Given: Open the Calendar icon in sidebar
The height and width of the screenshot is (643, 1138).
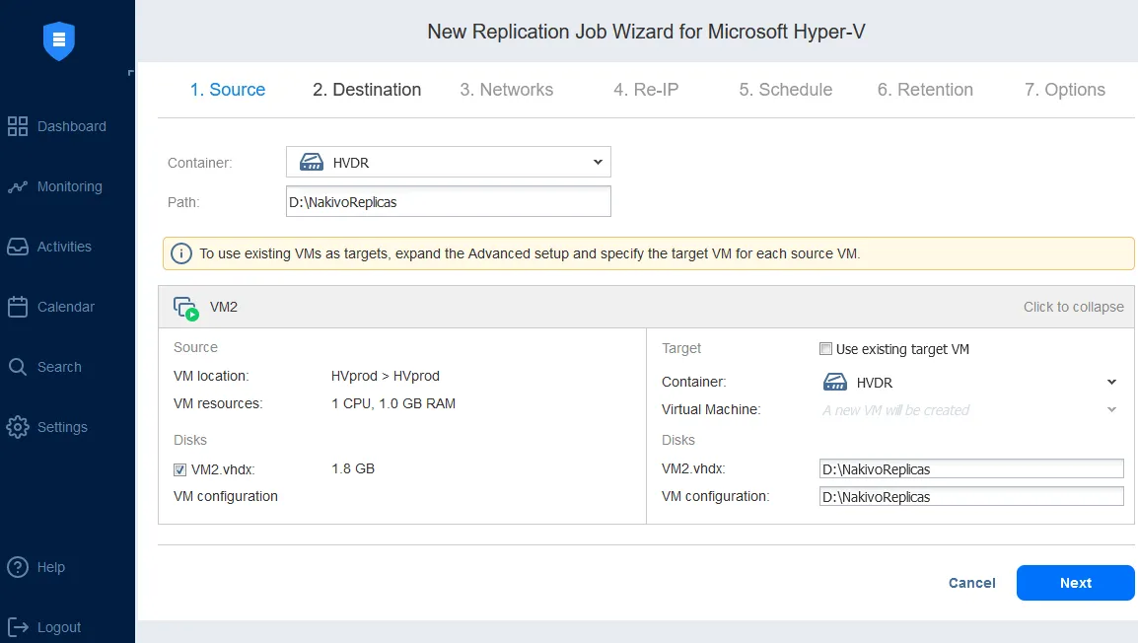Looking at the screenshot, I should pyautogui.click(x=18, y=307).
